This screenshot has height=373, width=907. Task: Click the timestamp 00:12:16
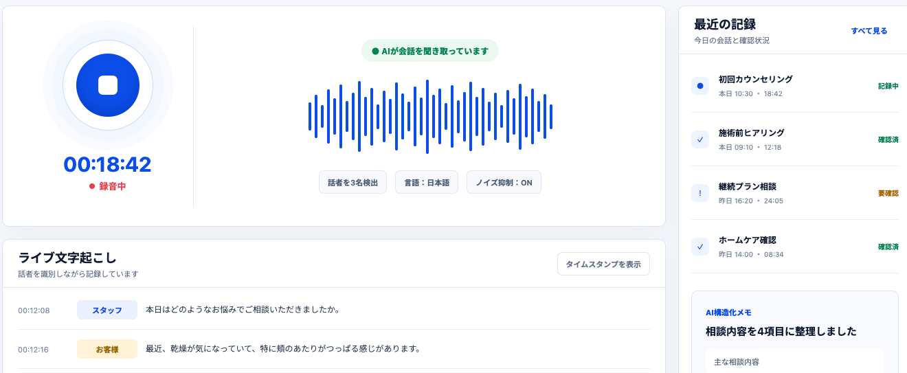pos(34,350)
